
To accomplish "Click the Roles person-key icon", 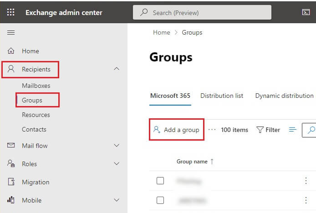I will click(11, 164).
